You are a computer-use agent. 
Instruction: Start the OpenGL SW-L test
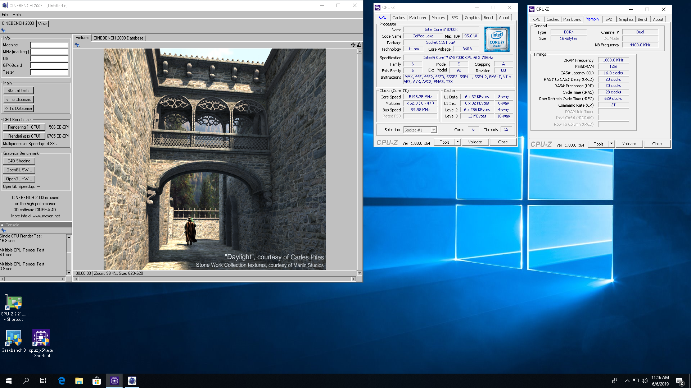coord(19,170)
